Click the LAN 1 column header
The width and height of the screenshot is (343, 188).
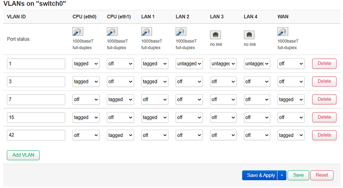[x=148, y=17]
